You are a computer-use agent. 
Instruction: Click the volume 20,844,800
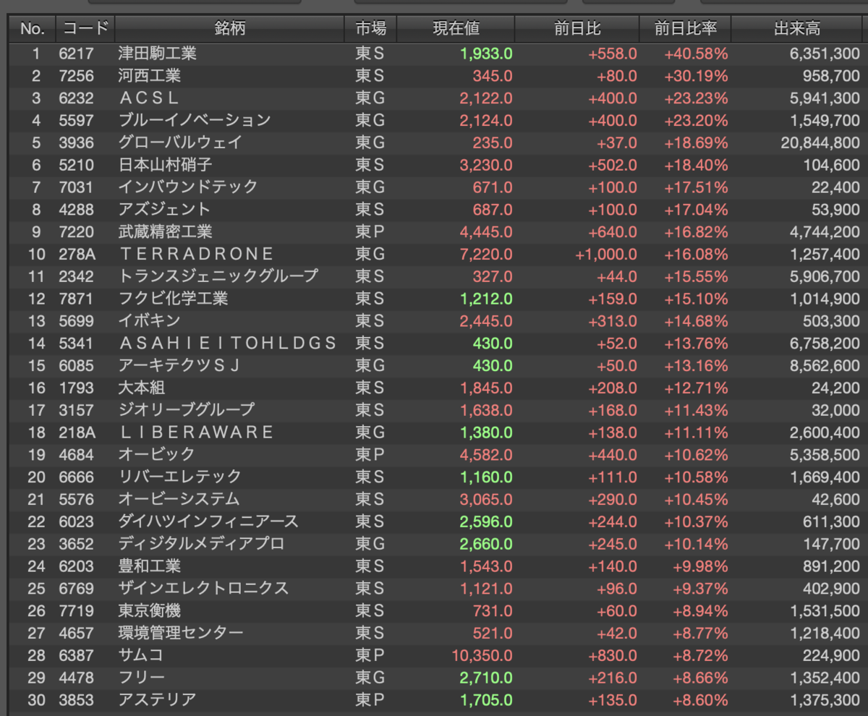pos(820,142)
